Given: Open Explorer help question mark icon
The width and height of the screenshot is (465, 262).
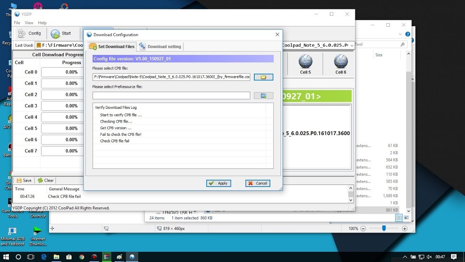Looking at the screenshot, I should [408, 34].
